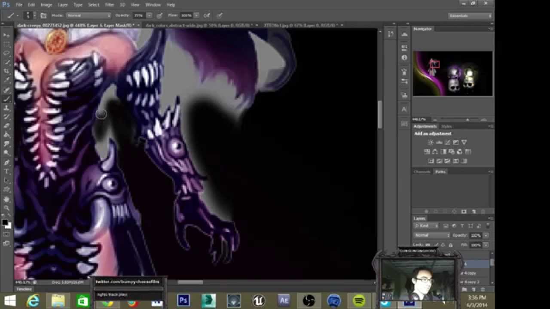Switch to the Styles tab
The image size is (550, 309).
(x=446, y=127)
